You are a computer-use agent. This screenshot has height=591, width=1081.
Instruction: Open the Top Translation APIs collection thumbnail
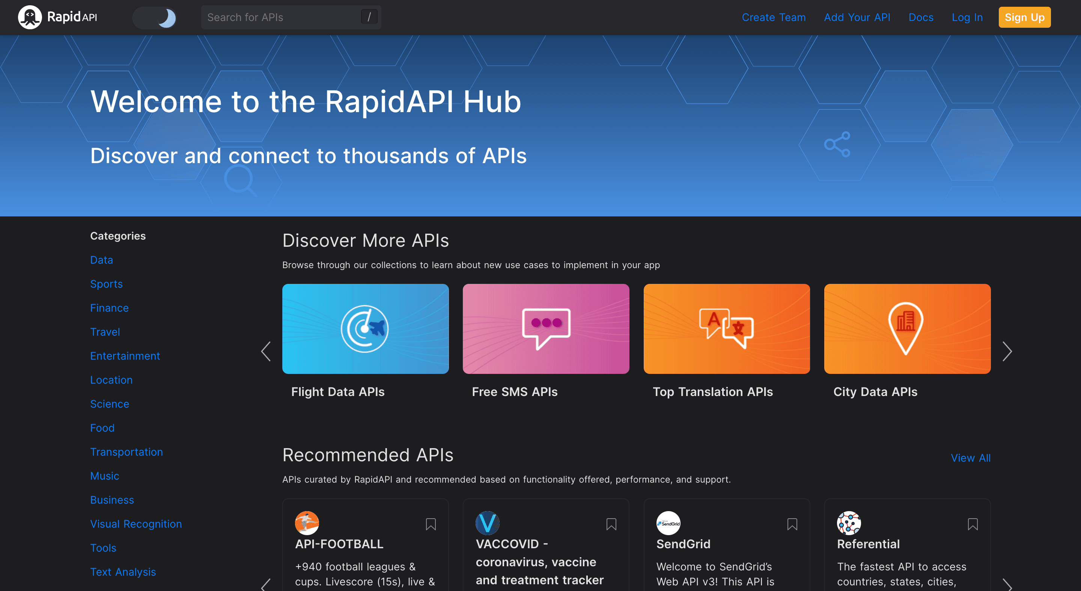click(727, 328)
